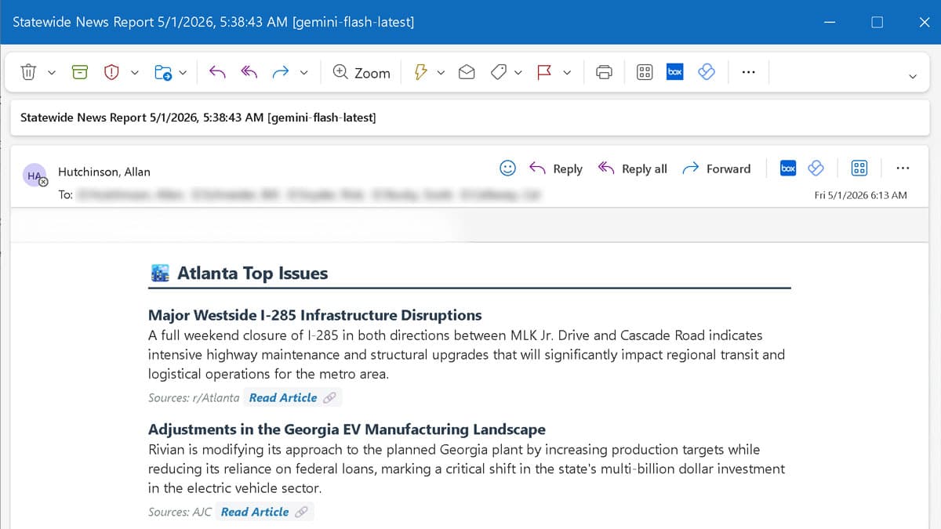Click sender avatar for Hutchinson, Allan
This screenshot has height=529, width=941.
point(35,176)
